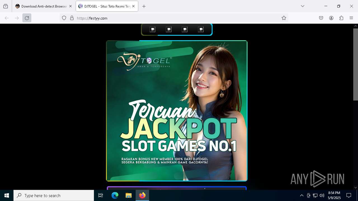This screenshot has height=201, width=358.
Task: Select Firefox on the taskbar
Action: (x=142, y=195)
